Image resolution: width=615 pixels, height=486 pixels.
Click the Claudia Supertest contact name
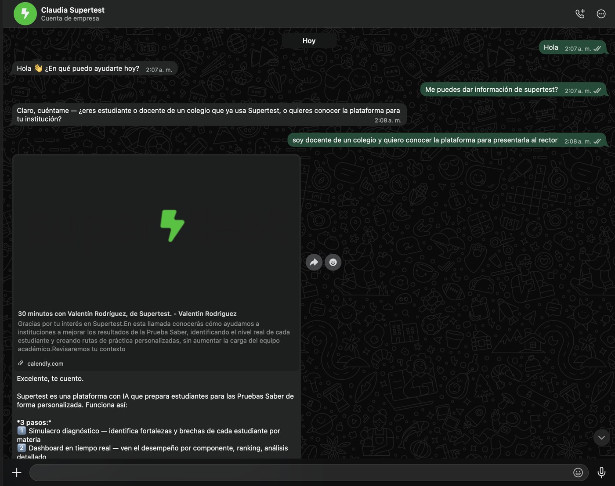[73, 10]
